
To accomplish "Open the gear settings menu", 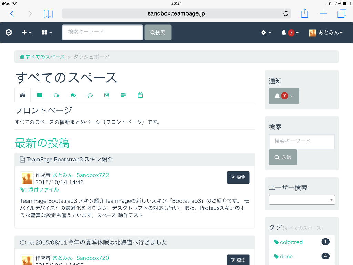I will (x=266, y=32).
